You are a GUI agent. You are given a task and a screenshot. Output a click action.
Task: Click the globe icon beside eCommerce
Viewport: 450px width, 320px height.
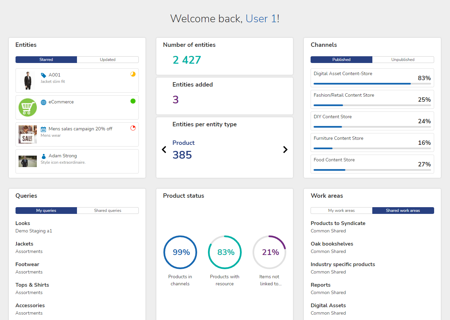click(44, 102)
